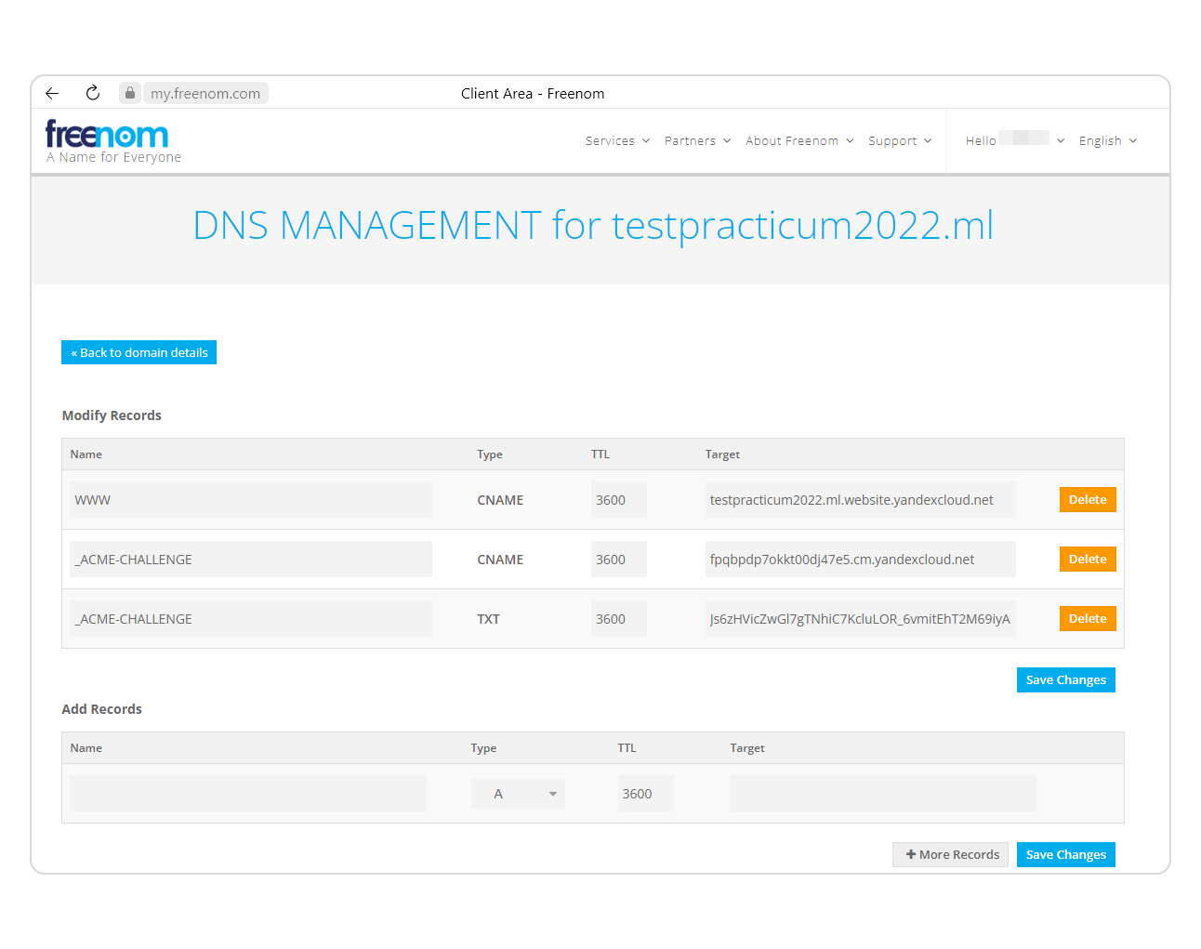The image size is (1201, 949).
Task: Click the new record Target field
Action: [x=883, y=794]
